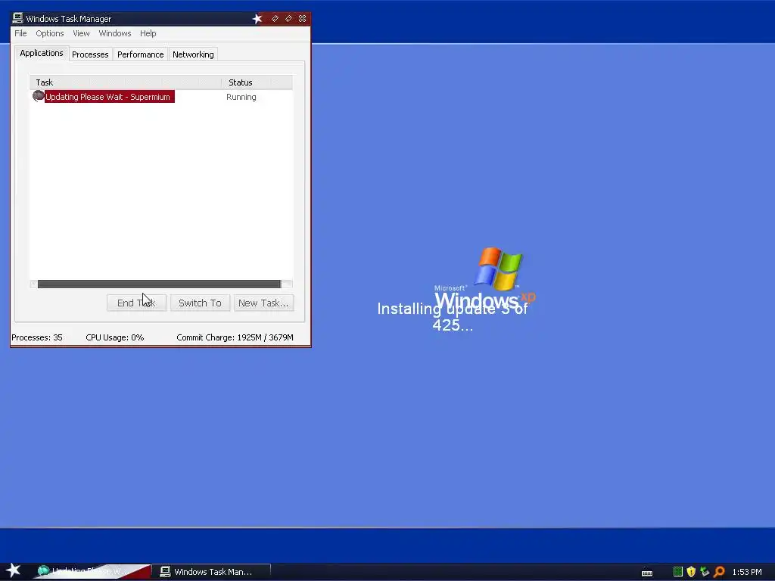Click the 1:53 PM taskbar clock
This screenshot has width=775, height=581.
click(747, 572)
